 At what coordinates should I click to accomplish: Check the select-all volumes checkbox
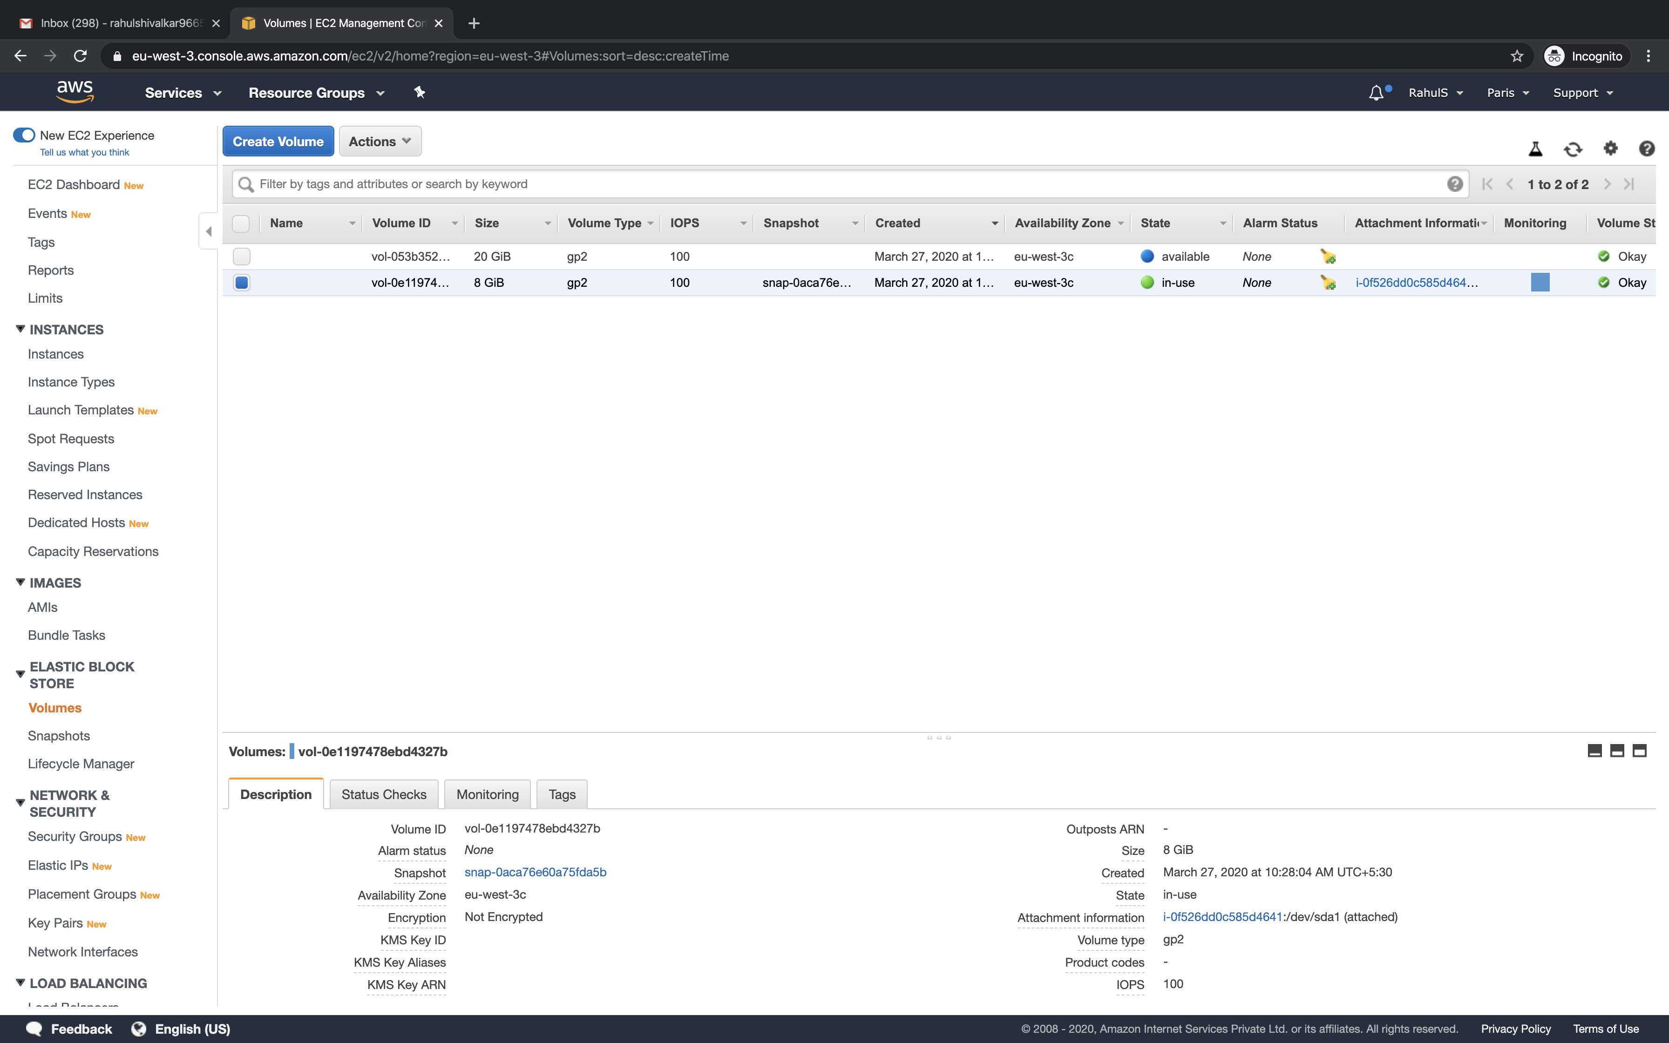point(241,223)
